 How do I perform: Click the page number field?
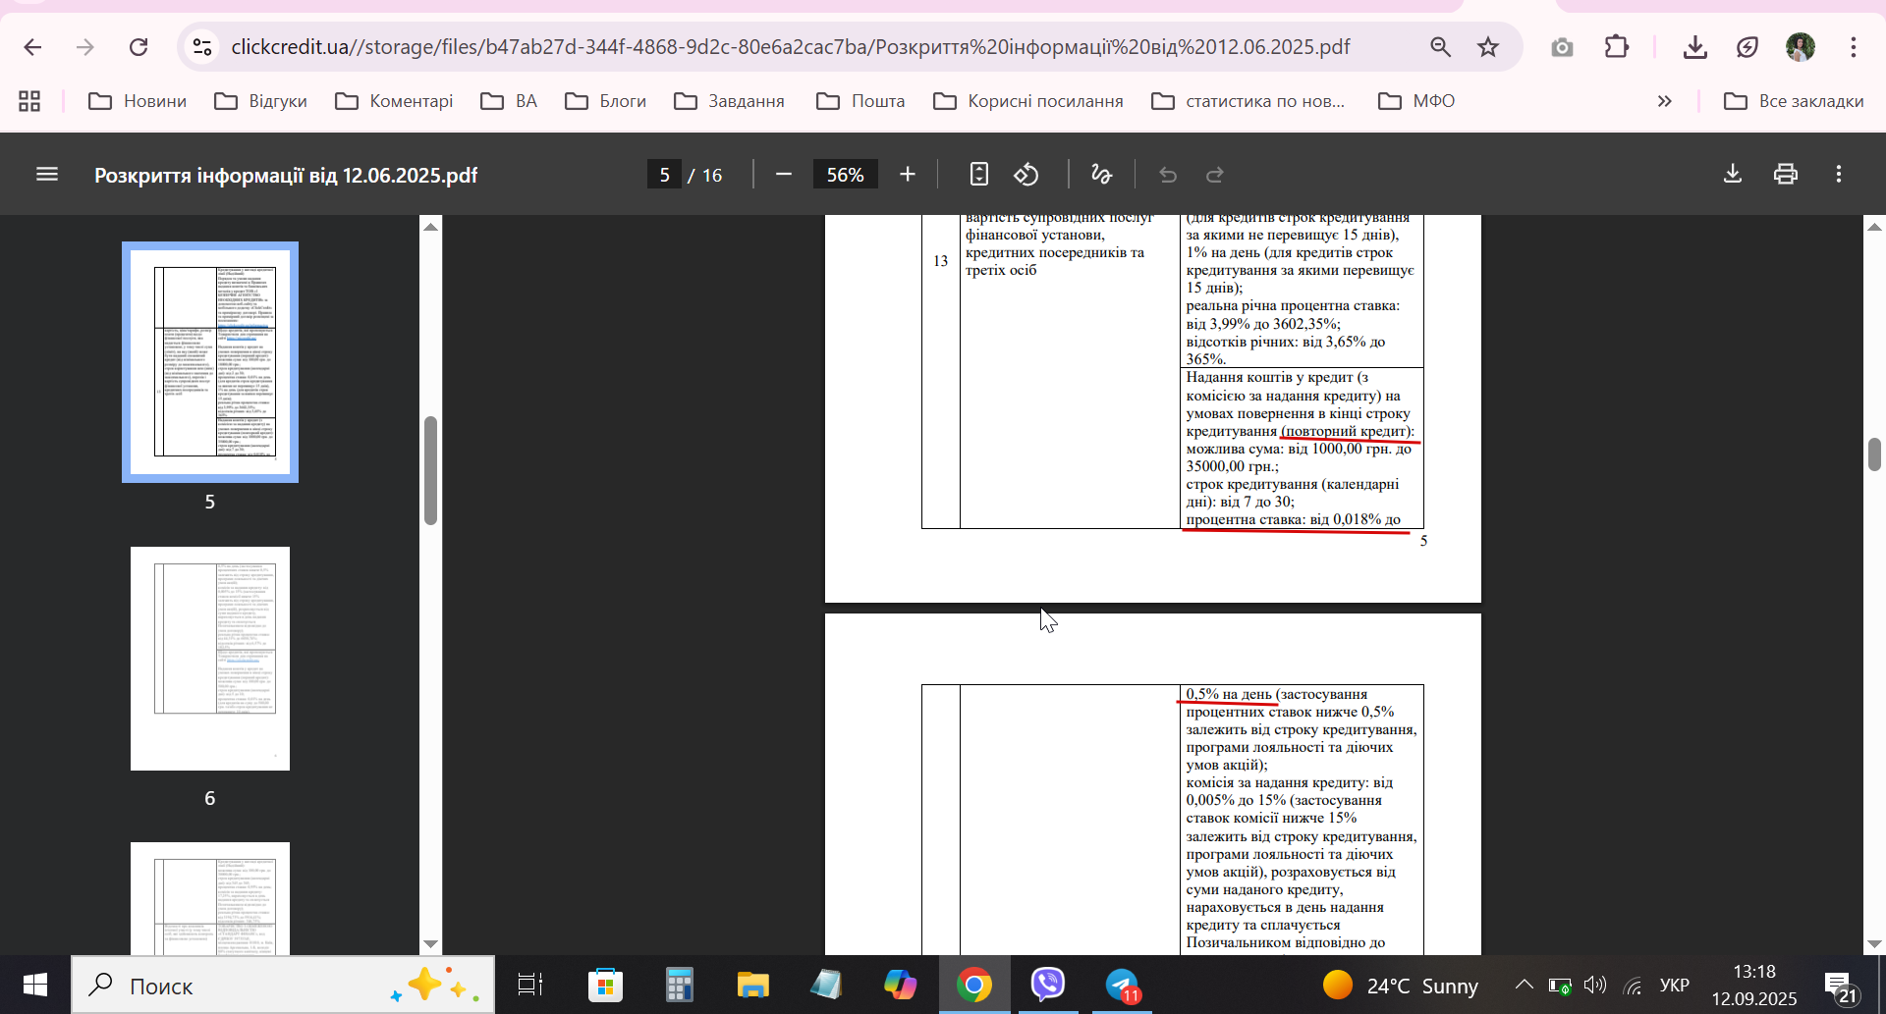(x=664, y=175)
